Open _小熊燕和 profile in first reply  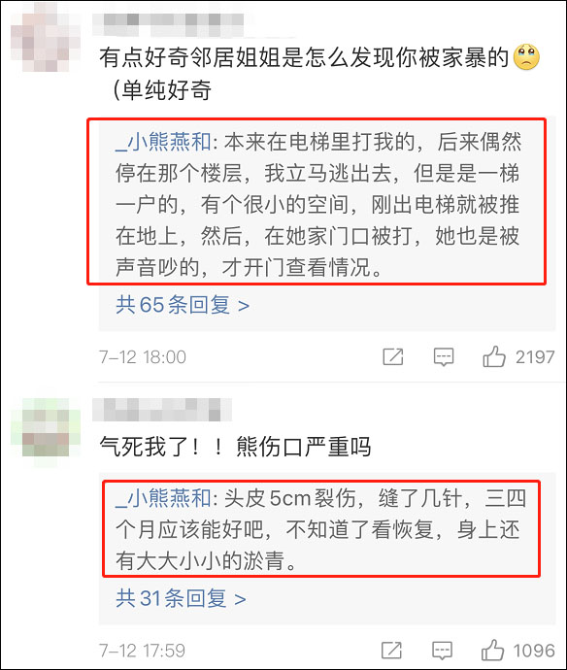[x=163, y=142]
